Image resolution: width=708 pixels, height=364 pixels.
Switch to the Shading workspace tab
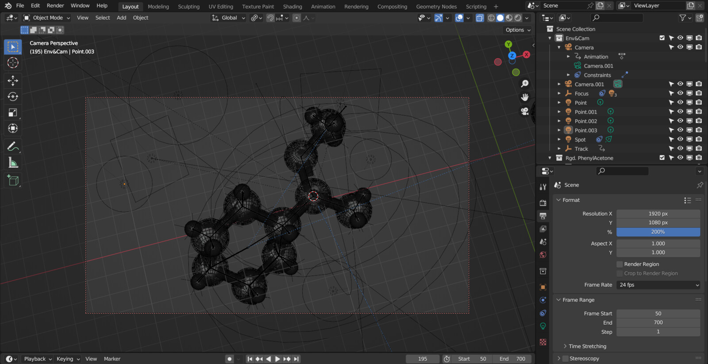292,7
